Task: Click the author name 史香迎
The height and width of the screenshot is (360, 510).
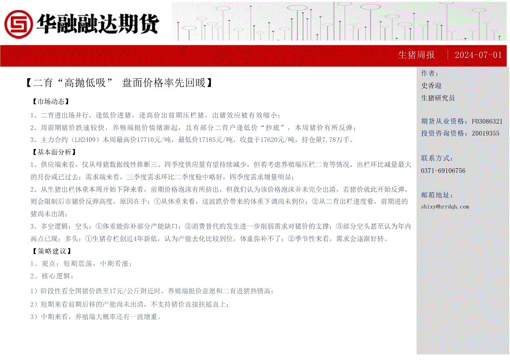Action: (431, 85)
